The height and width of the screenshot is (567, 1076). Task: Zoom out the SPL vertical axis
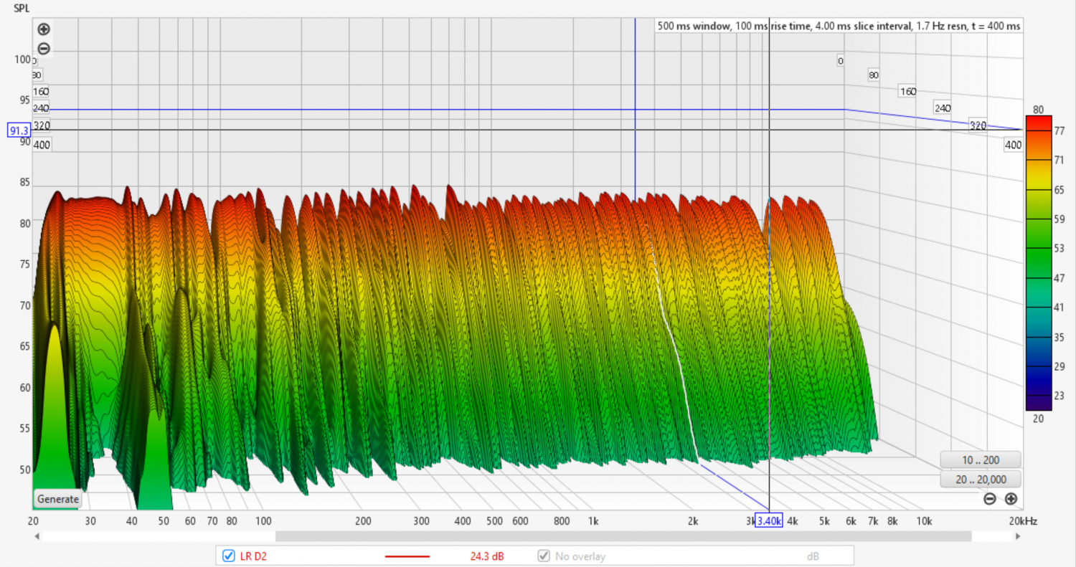pyautogui.click(x=44, y=49)
